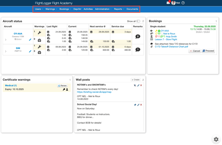Expand the SIM aircraft row
The image size is (222, 145).
(6, 51)
